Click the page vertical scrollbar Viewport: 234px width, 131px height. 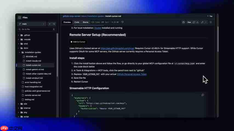pos(218,39)
